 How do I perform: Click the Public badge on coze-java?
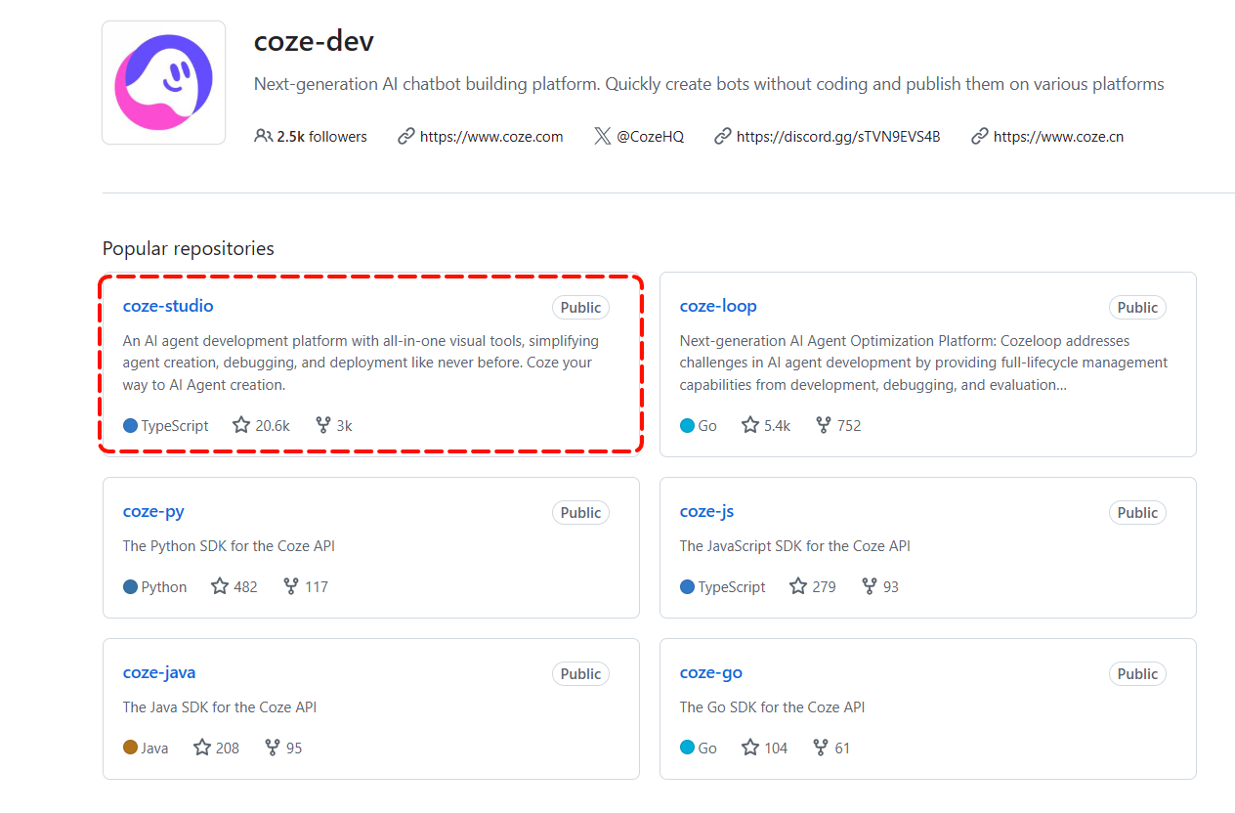[x=580, y=674]
